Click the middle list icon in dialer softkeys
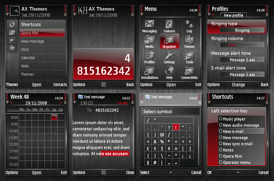 (x=104, y=85)
